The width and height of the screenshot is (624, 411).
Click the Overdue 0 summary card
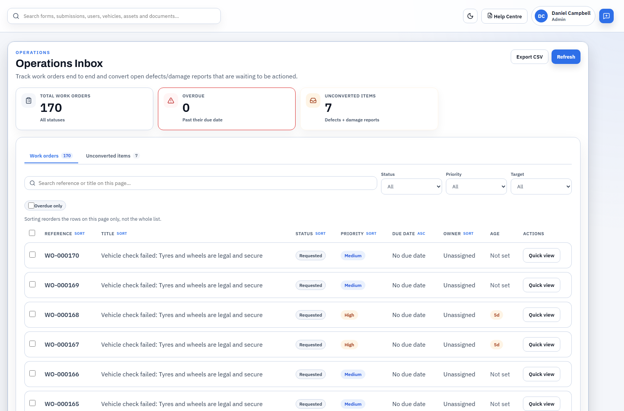click(x=227, y=109)
